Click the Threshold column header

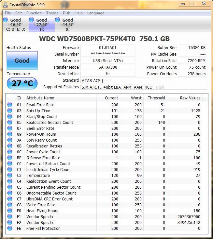click(x=155, y=98)
